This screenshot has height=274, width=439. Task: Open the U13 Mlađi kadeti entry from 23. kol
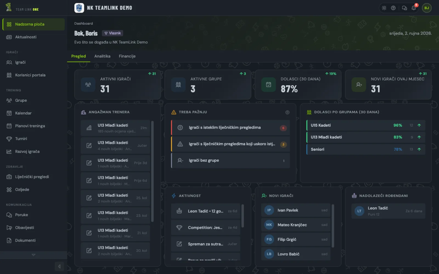tap(116, 215)
